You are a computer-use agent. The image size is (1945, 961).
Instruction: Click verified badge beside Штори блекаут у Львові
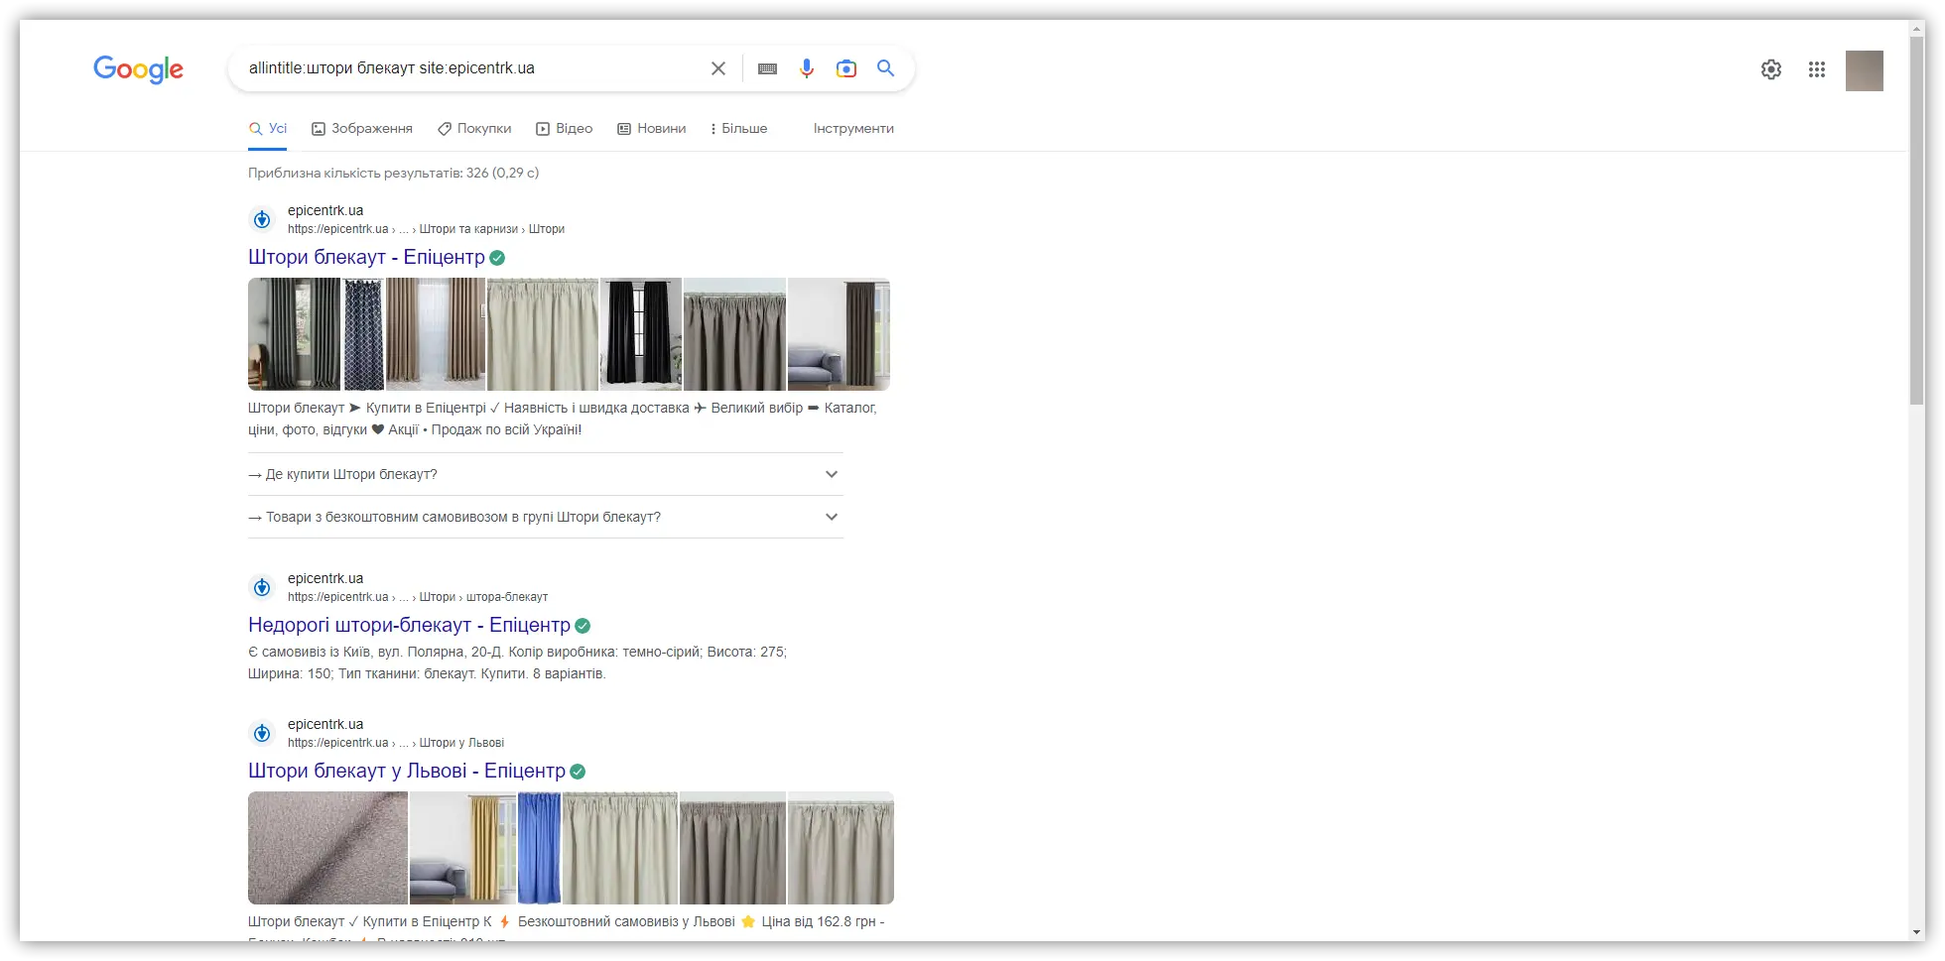[578, 772]
